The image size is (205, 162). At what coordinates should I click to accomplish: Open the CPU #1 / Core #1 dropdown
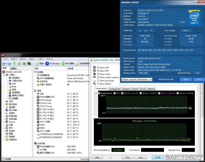tap(137, 80)
